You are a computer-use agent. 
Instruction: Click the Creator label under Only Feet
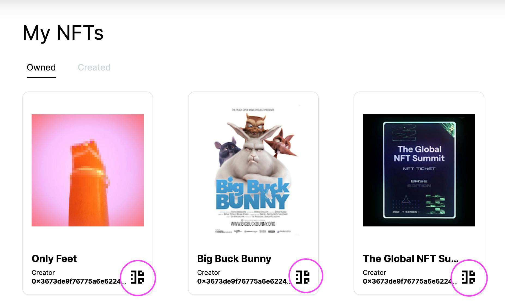pos(43,272)
